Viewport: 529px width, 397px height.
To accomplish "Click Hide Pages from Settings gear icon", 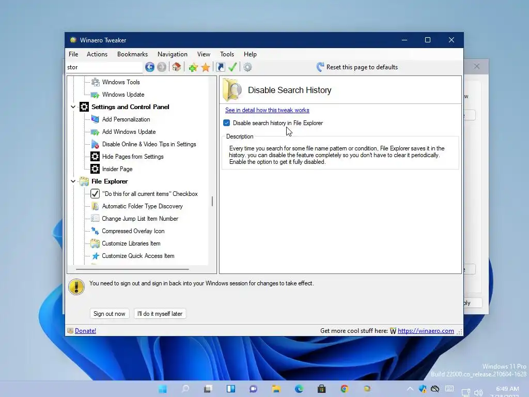I will pos(95,157).
